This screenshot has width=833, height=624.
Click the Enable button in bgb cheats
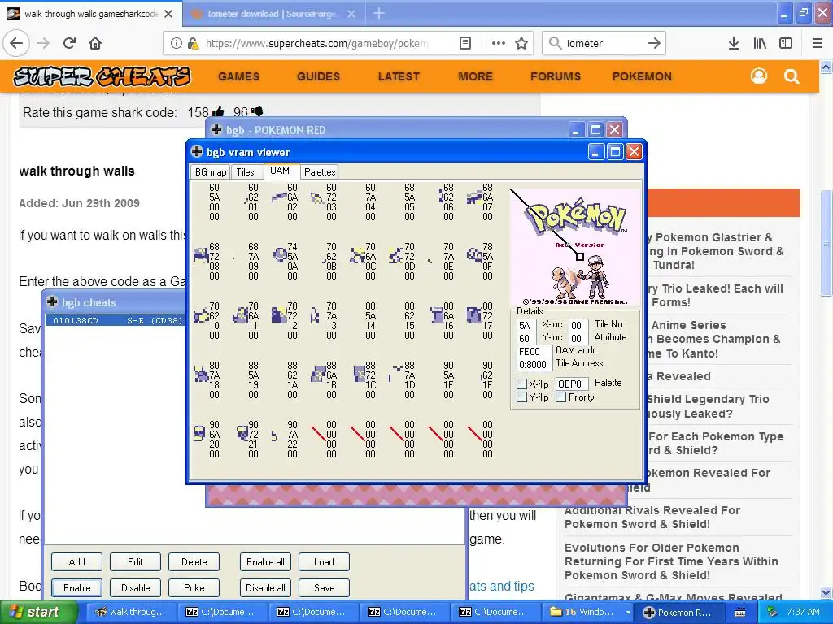click(x=76, y=588)
